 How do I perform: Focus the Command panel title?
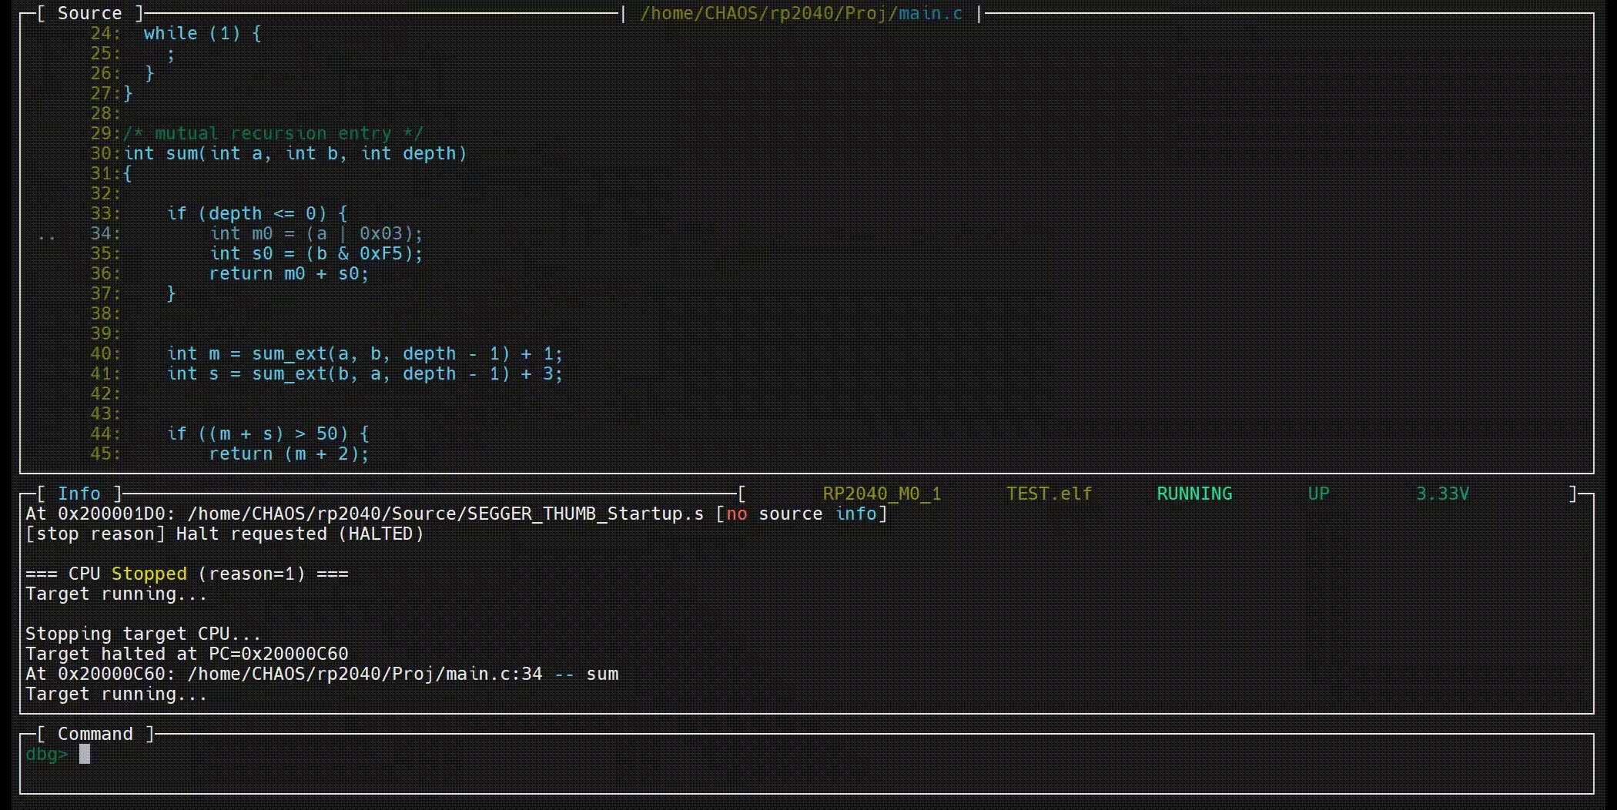[95, 734]
